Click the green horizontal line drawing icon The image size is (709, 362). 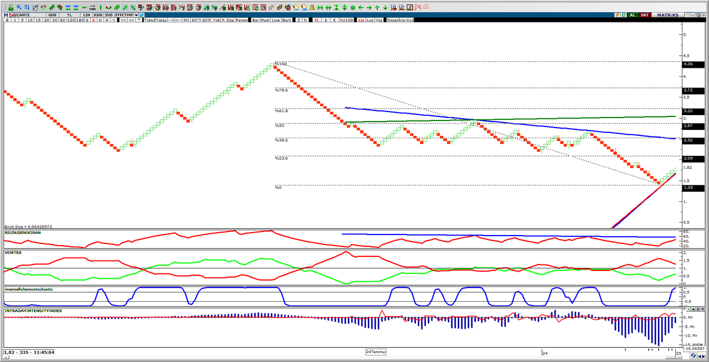click(x=84, y=8)
